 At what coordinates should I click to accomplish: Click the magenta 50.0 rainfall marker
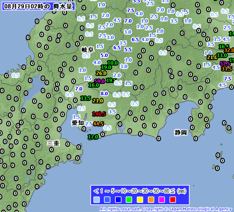pyautogui.click(x=100, y=81)
